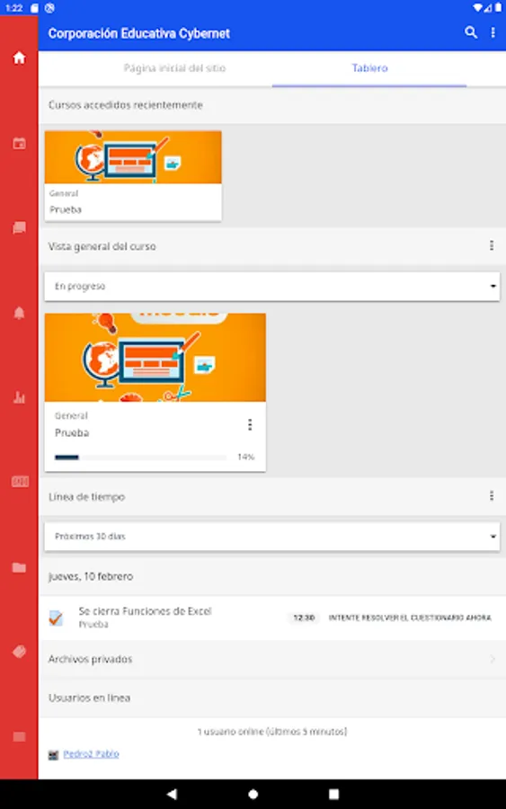
Task: Click the Funciones de Excel quiz check icon
Action: (x=56, y=618)
